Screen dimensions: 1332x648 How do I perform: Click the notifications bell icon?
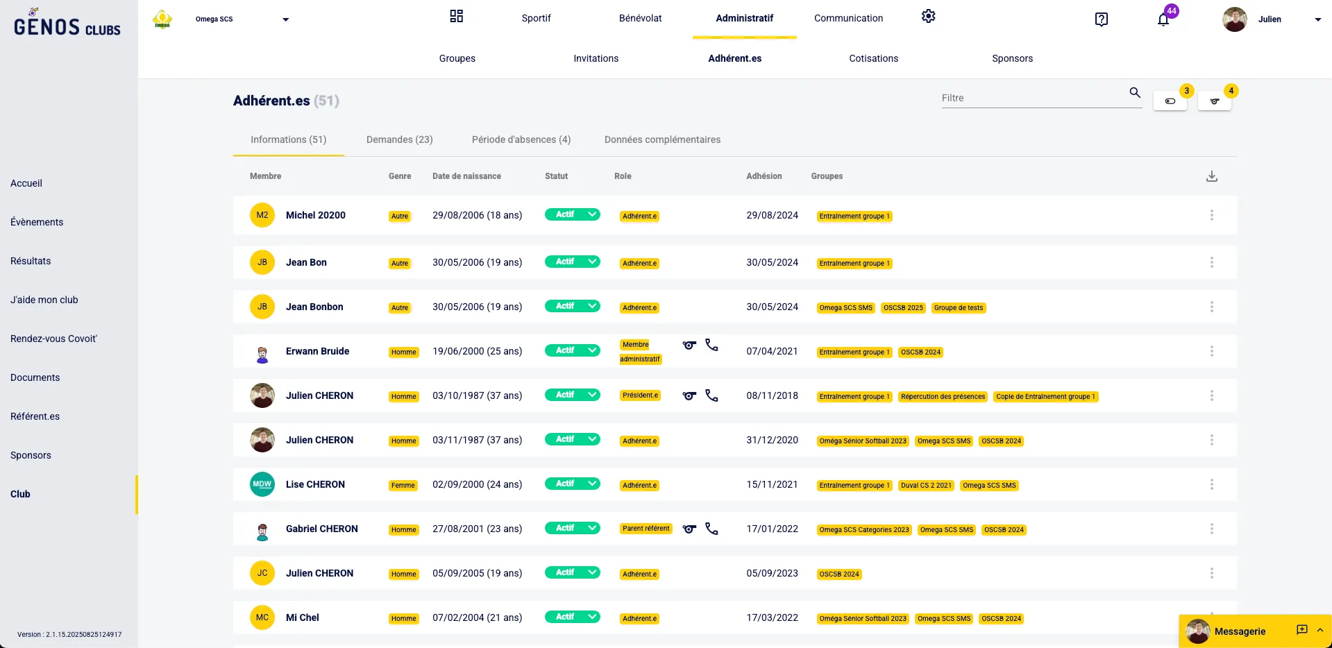(1163, 19)
